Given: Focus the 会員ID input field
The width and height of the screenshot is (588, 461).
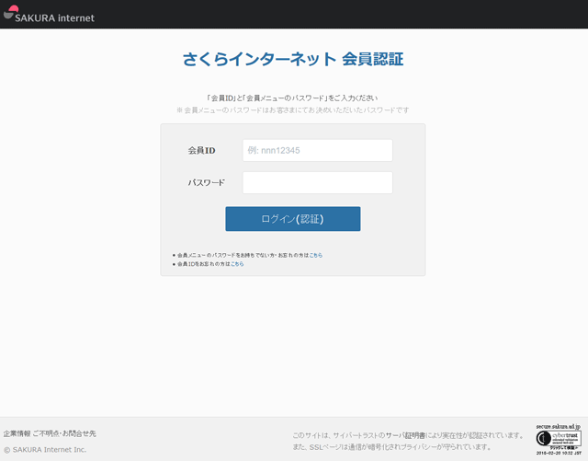Looking at the screenshot, I should pos(317,150).
